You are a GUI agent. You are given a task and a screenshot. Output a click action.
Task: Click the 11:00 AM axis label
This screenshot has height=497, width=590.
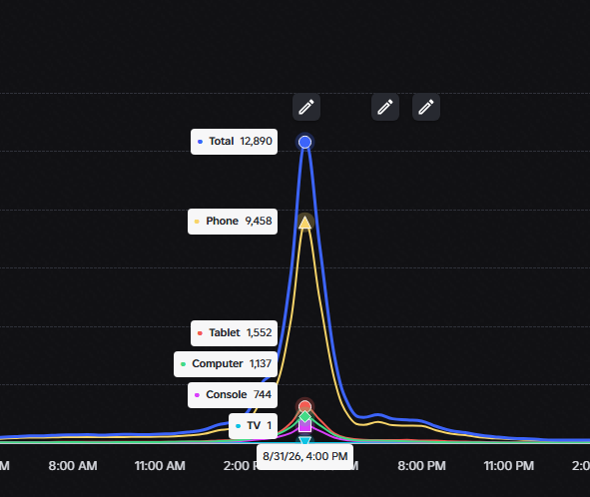point(160,466)
